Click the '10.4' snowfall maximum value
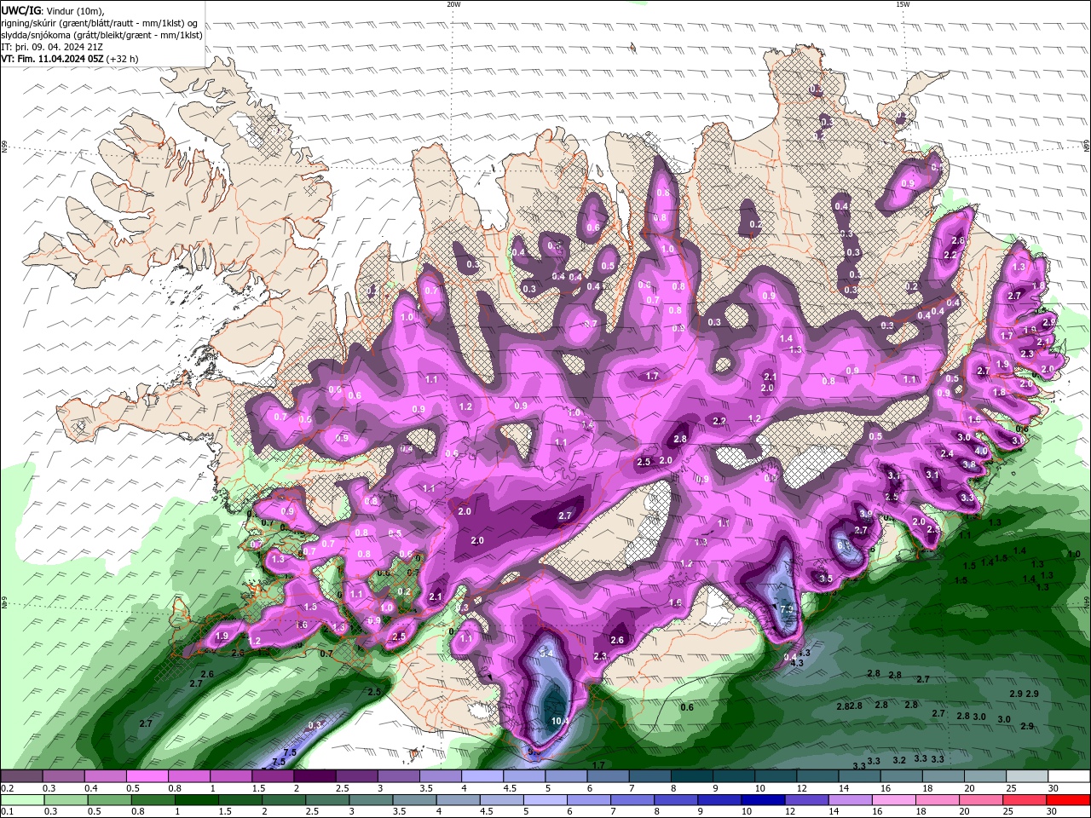Screen dimensions: 1091x818 pos(560,721)
